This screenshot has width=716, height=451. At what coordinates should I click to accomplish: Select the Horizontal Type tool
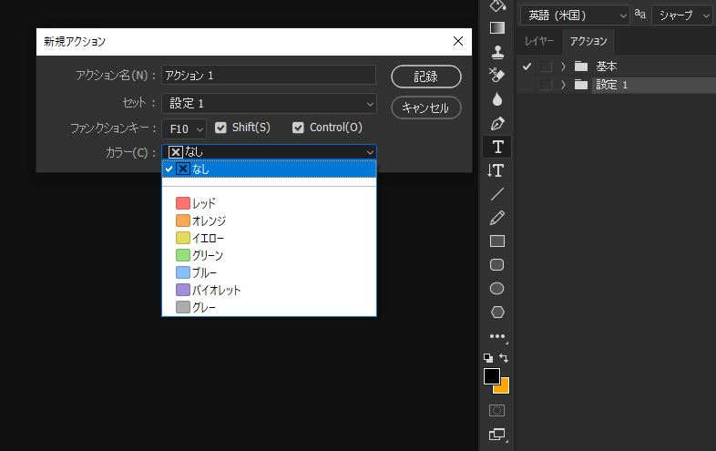pos(497,147)
